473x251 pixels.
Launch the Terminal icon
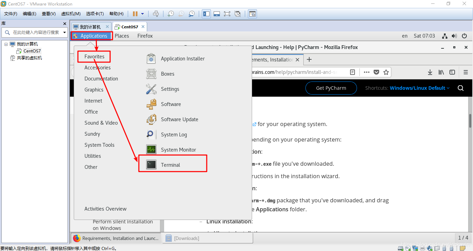tap(151, 165)
